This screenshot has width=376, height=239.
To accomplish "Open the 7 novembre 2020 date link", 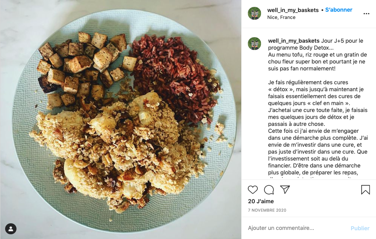I will pyautogui.click(x=267, y=210).
